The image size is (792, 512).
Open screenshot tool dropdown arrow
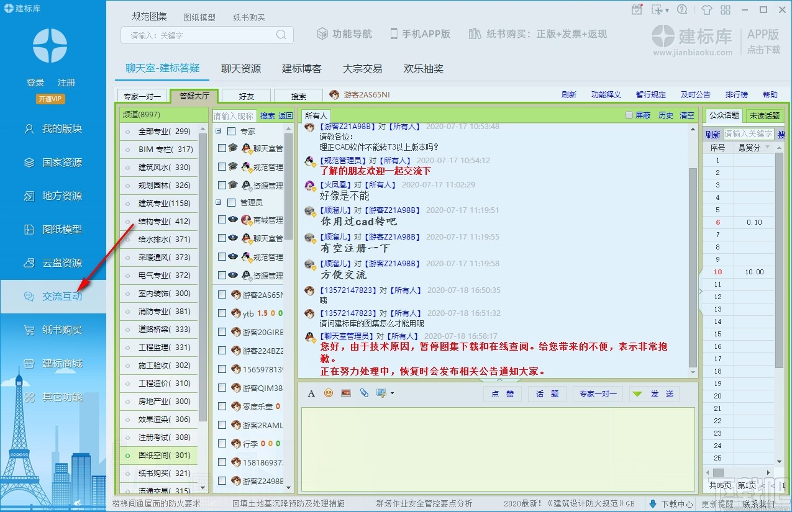pyautogui.click(x=667, y=10)
